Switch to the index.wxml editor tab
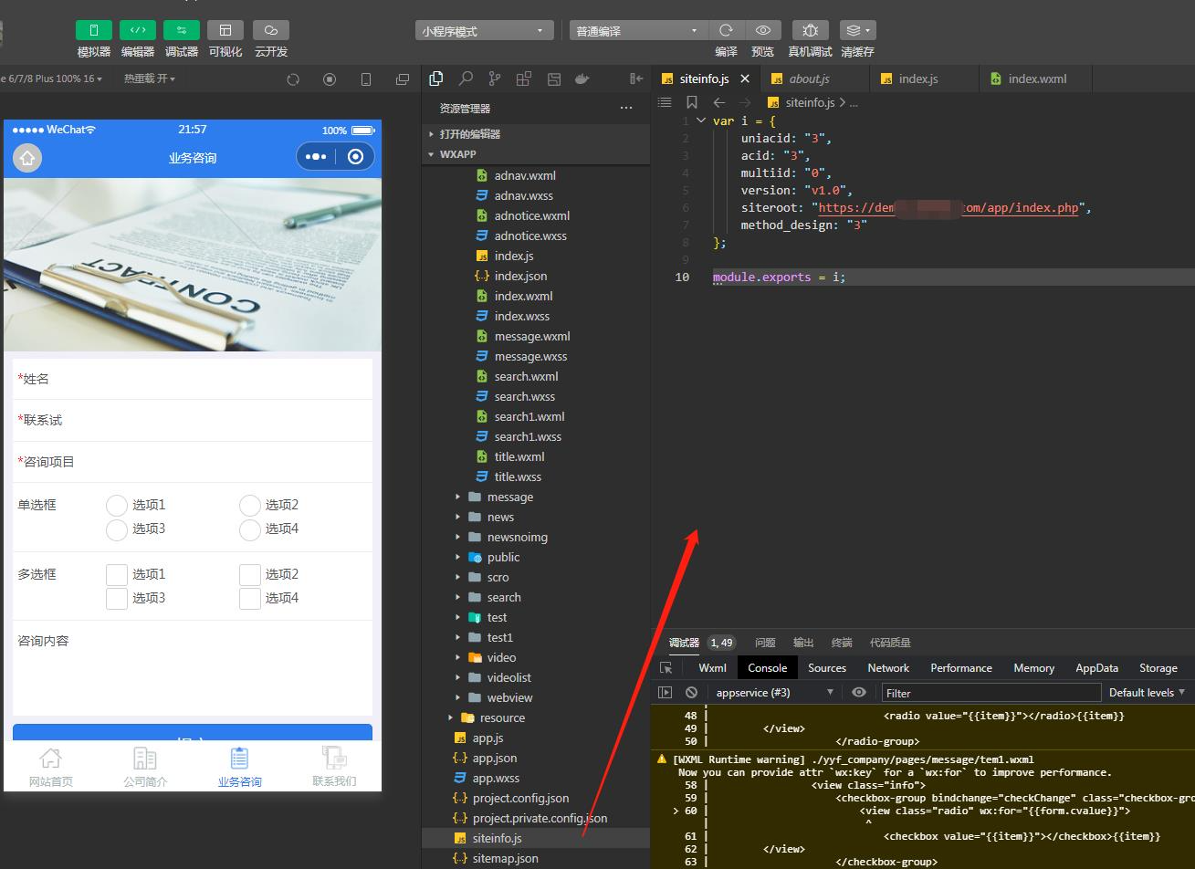 point(1037,79)
